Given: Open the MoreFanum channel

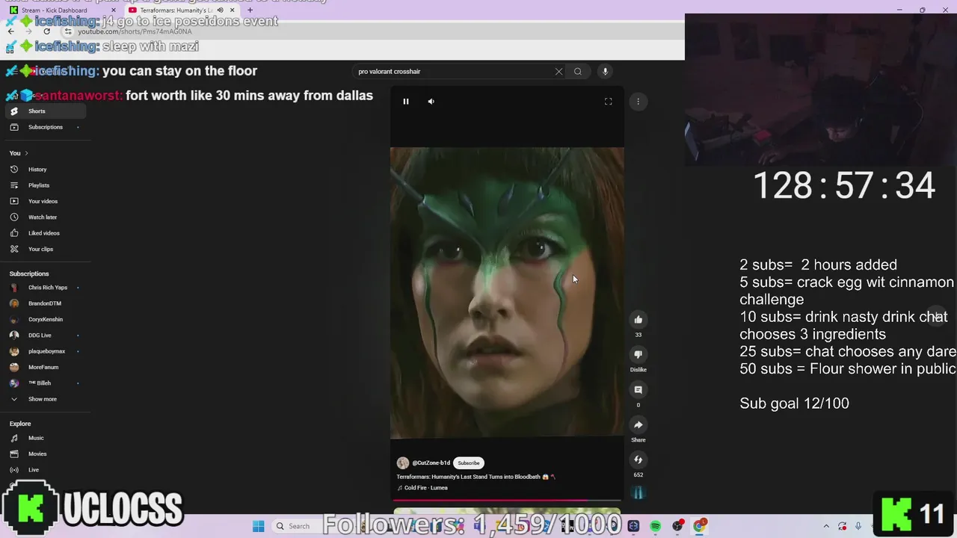Looking at the screenshot, I should pos(45,368).
